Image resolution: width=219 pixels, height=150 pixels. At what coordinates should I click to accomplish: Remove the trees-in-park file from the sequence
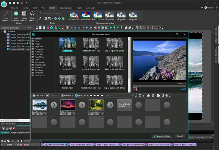pos(103,112)
